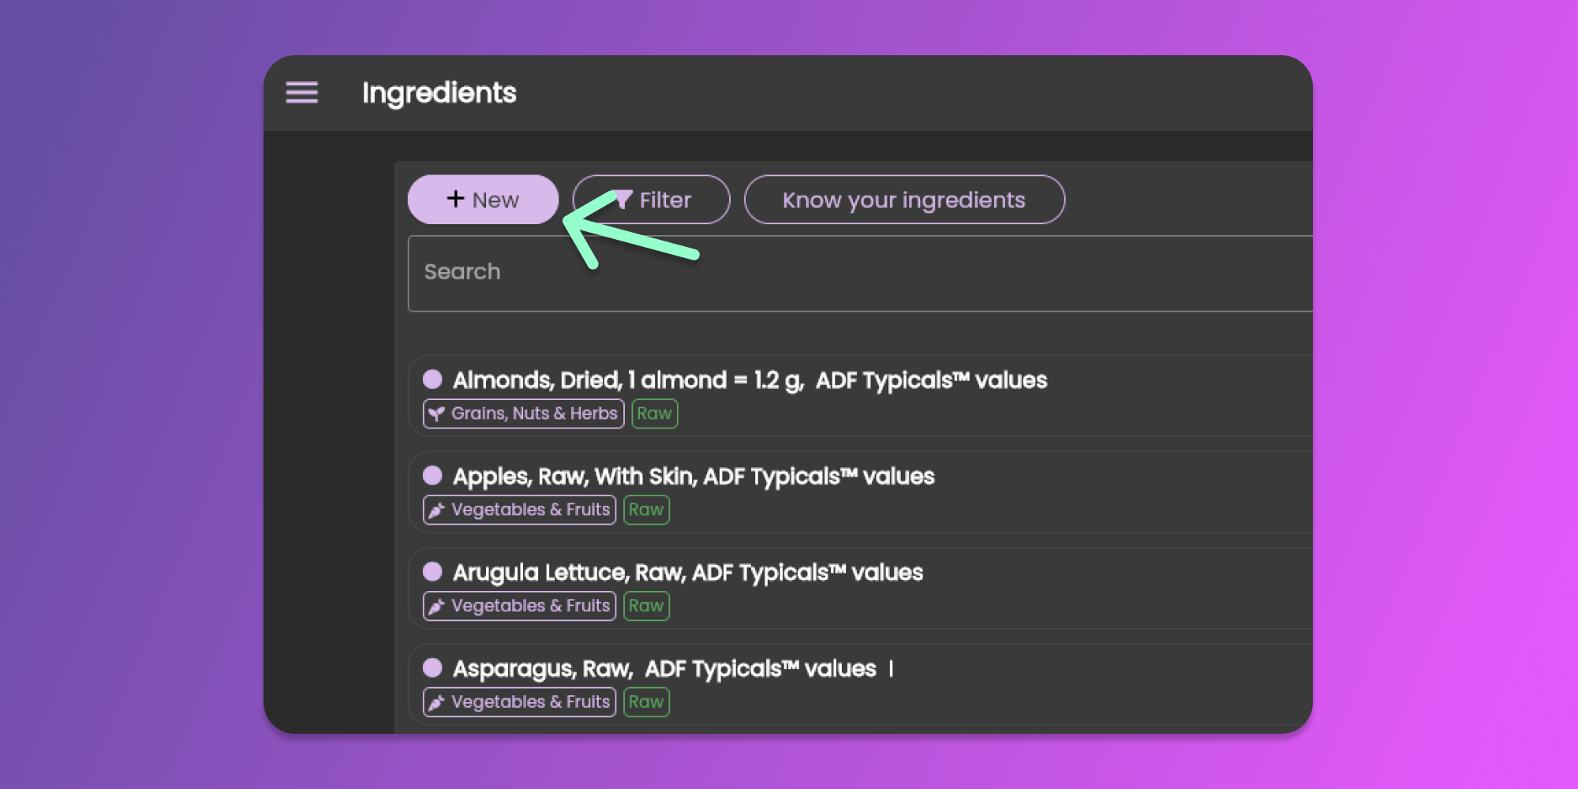Screen dimensions: 1578x789
Task: Open Asparagus, Raw ingredient entry
Action: click(x=664, y=669)
